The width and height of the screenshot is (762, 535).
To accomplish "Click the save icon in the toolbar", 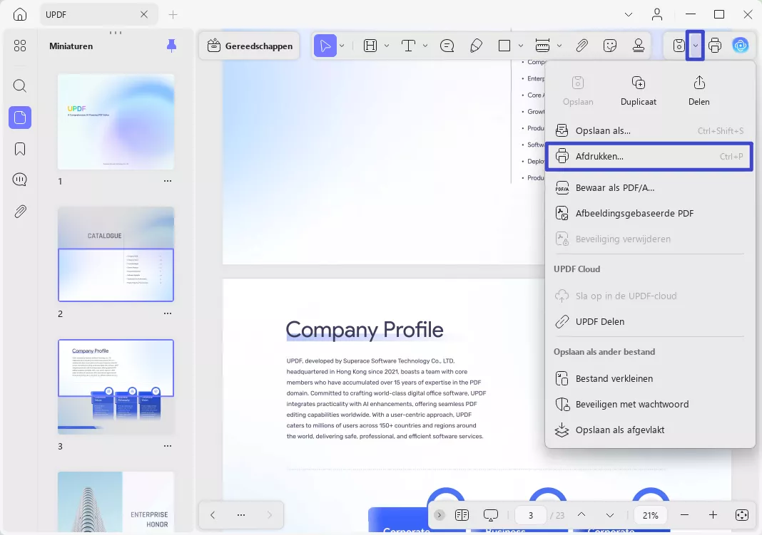I will 679,46.
